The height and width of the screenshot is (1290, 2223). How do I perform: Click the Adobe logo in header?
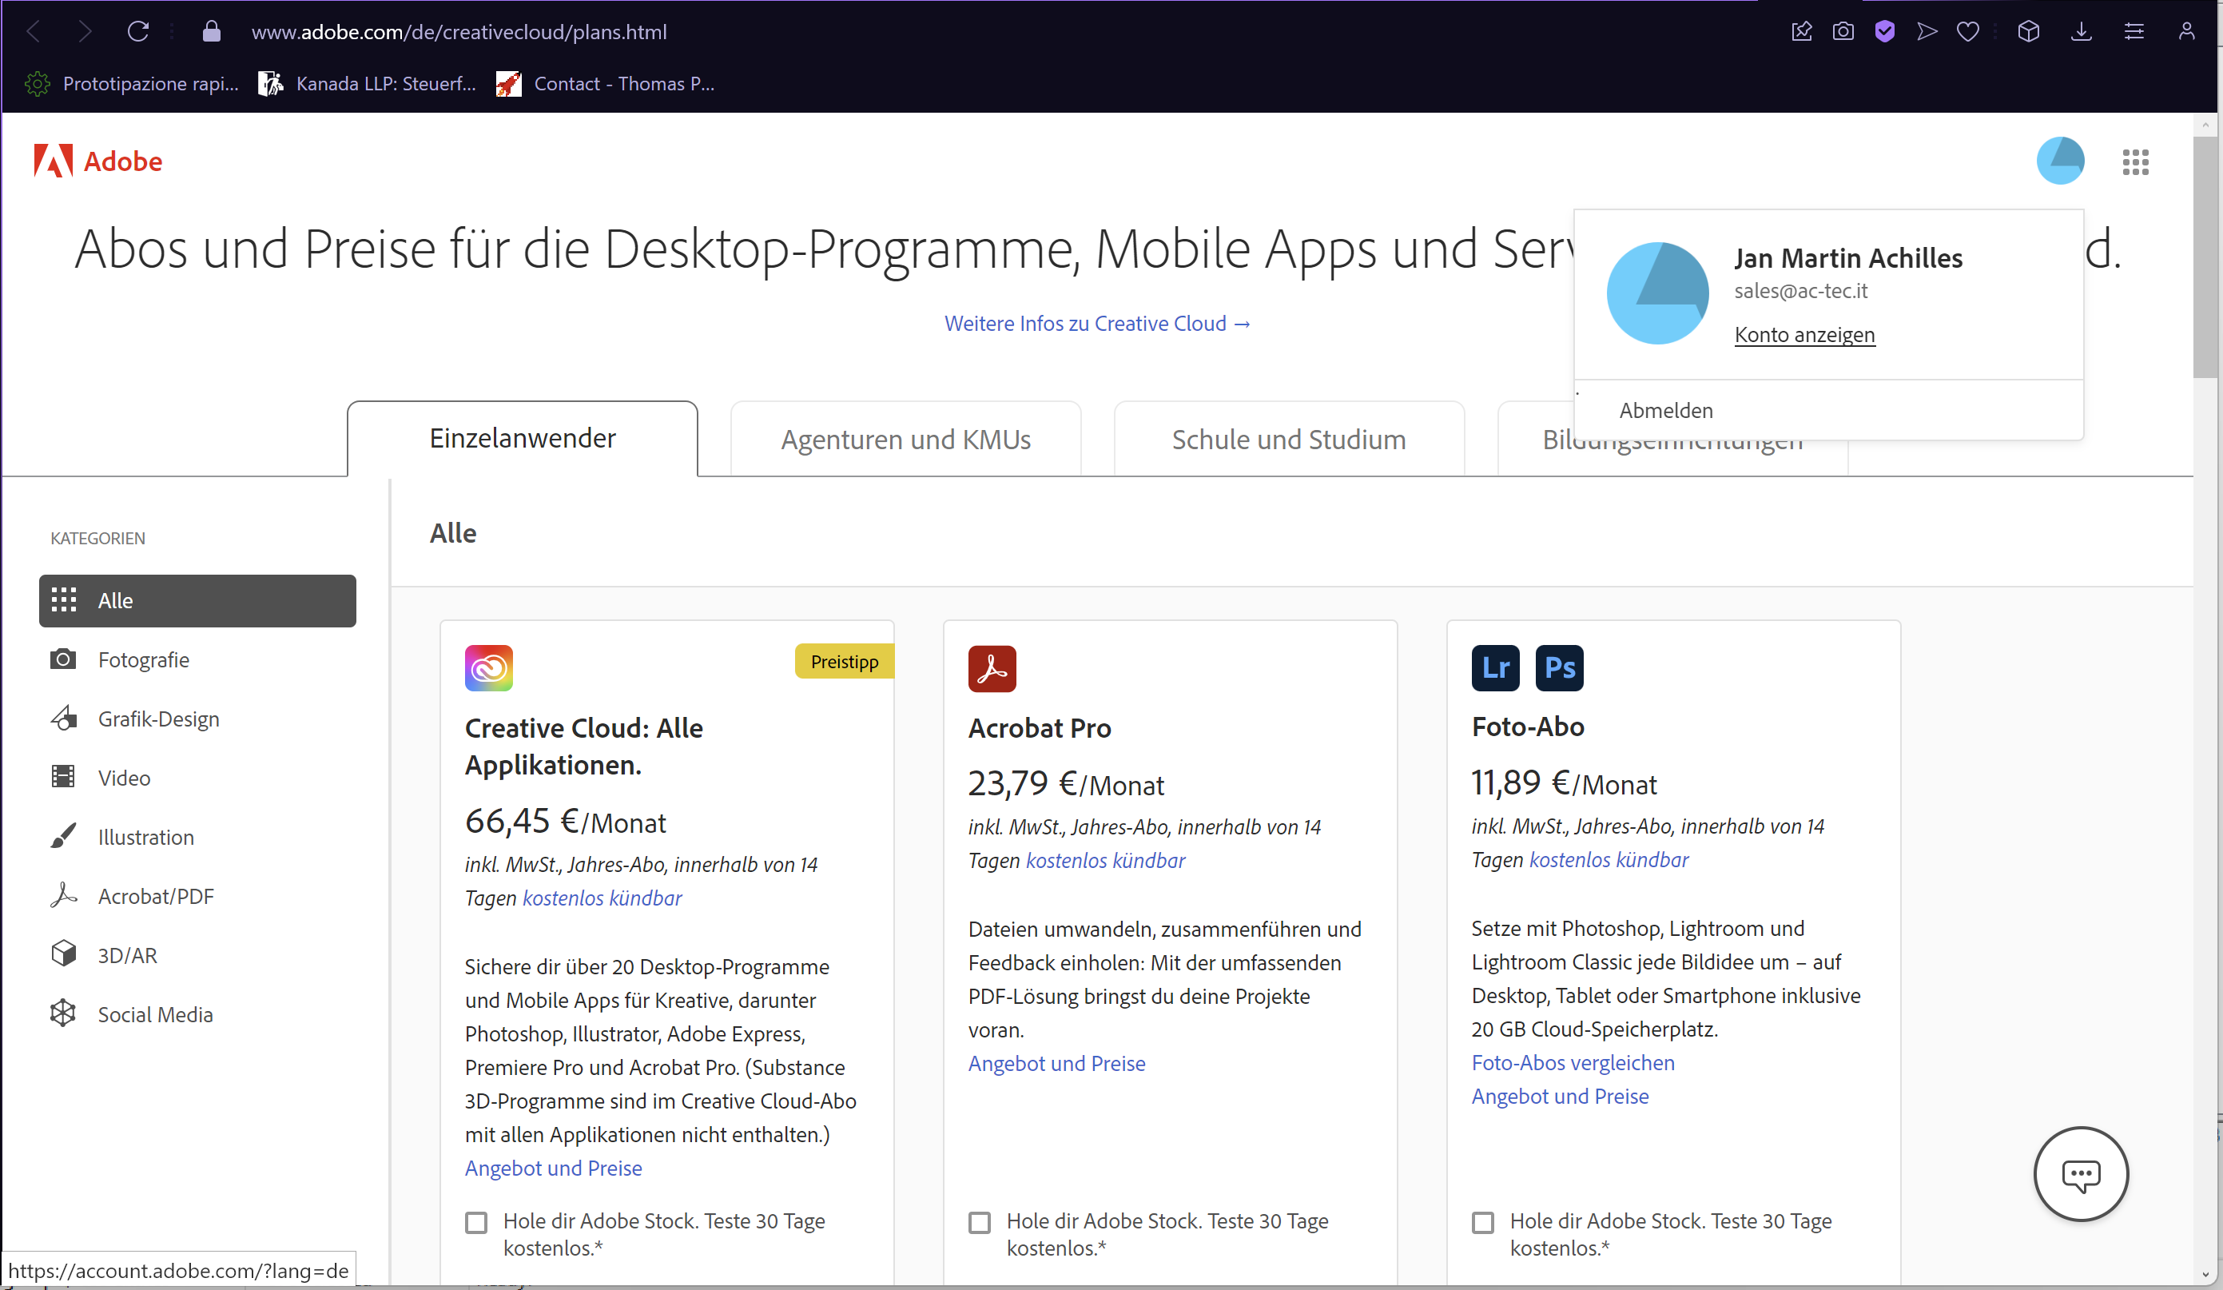pos(98,161)
